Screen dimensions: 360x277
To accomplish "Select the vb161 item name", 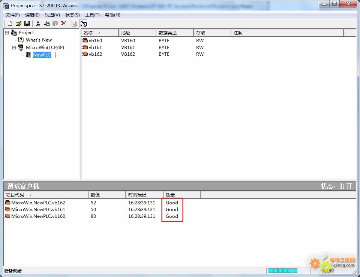I will [x=95, y=48].
